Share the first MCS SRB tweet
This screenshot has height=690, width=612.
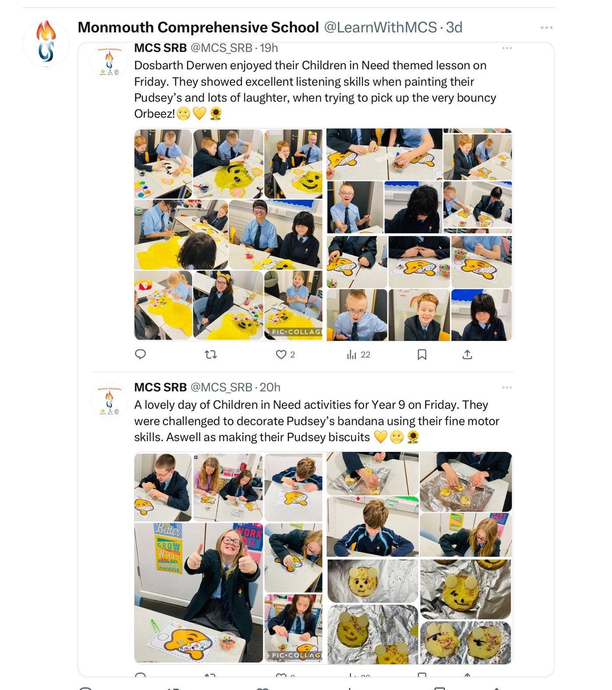coord(467,354)
